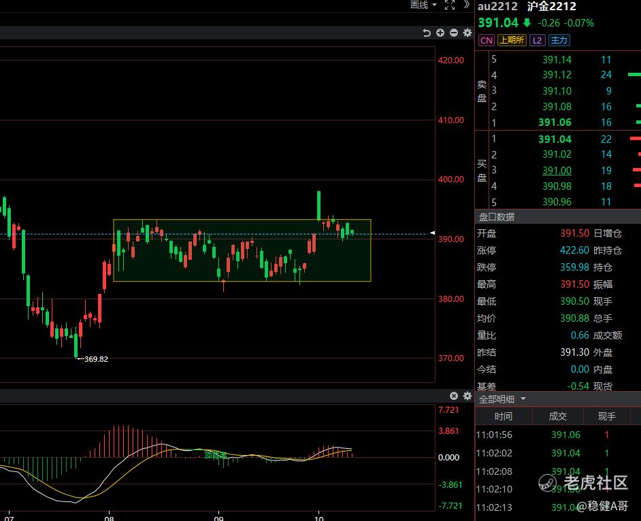Zoom in the chart with plus icon

(x=440, y=33)
